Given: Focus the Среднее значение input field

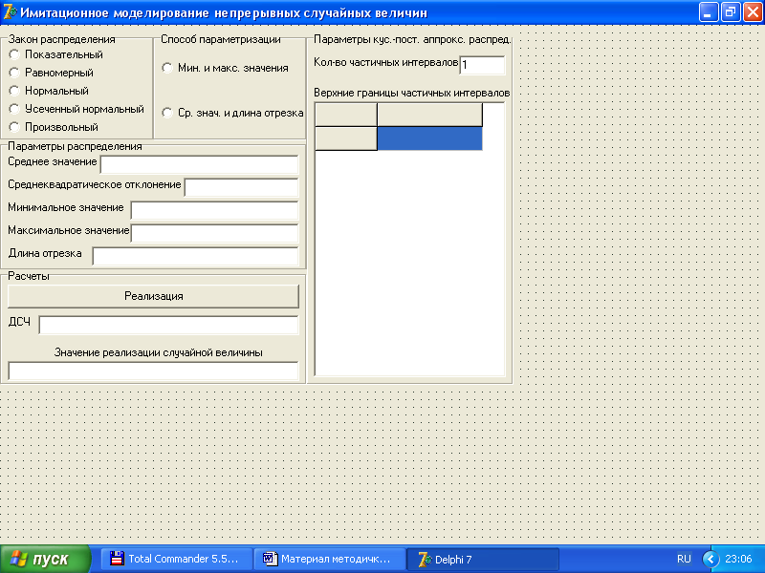Looking at the screenshot, I should pyautogui.click(x=199, y=164).
